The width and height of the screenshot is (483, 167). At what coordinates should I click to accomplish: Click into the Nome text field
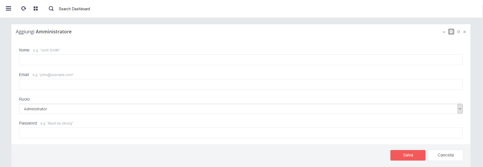click(241, 60)
